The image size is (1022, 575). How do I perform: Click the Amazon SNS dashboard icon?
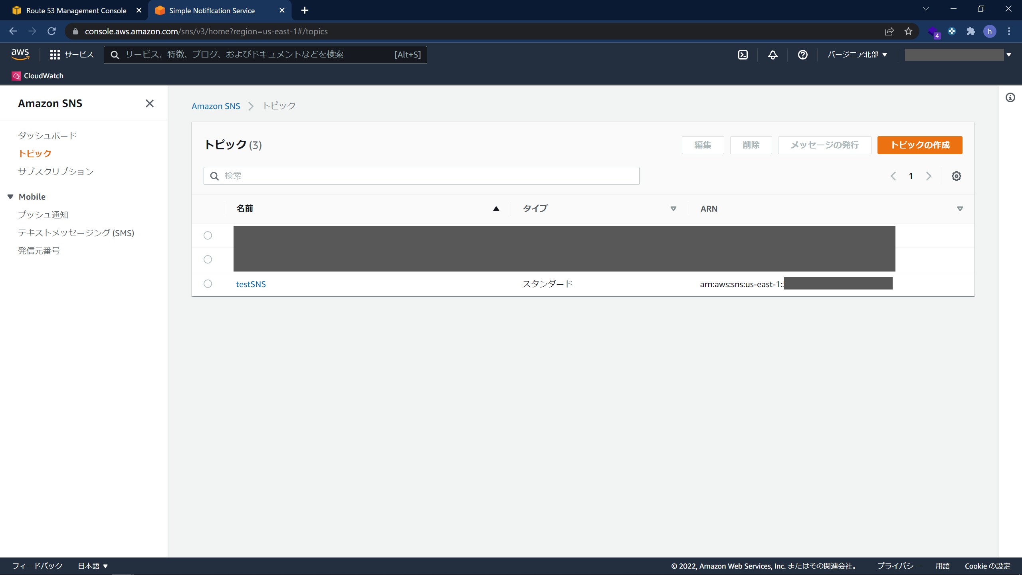point(48,135)
